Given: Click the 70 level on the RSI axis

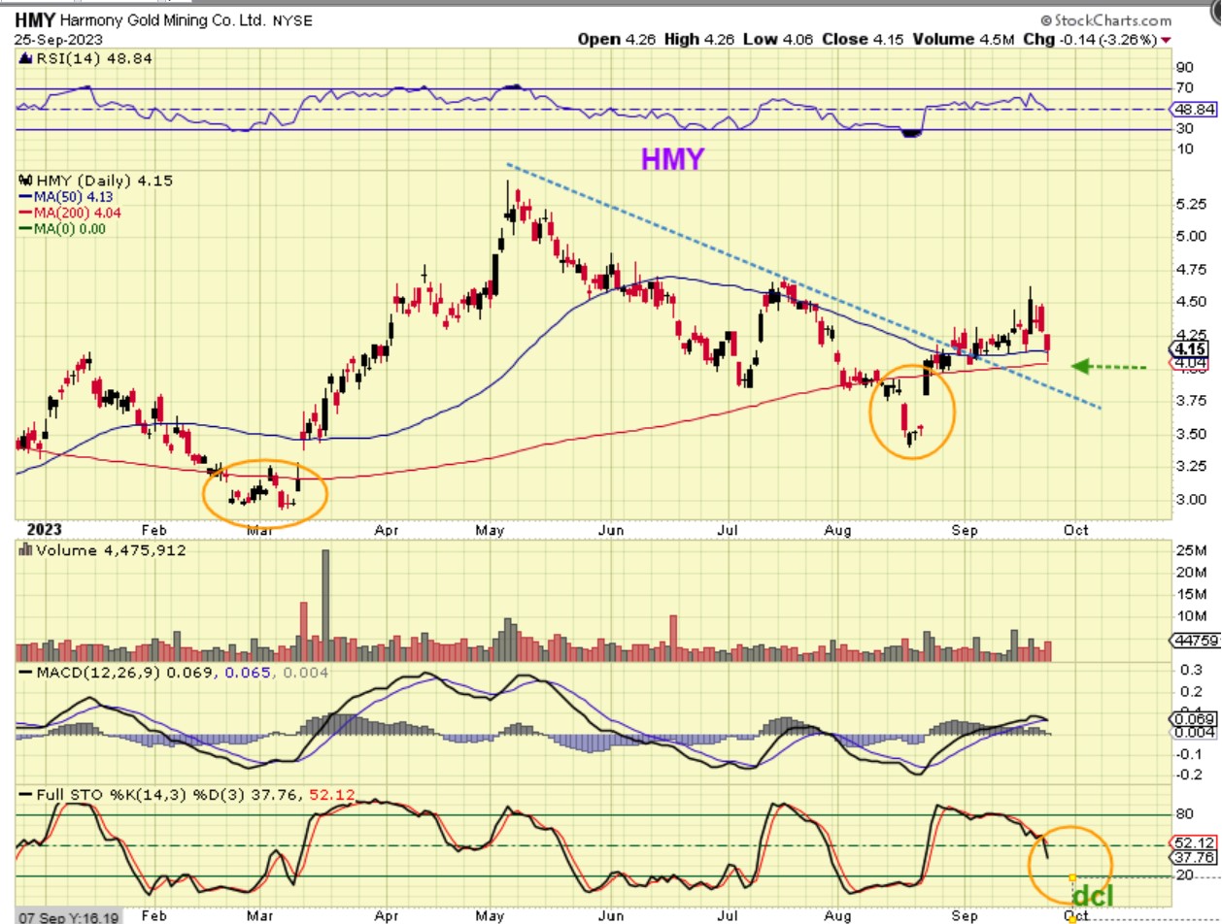Looking at the screenshot, I should 1184,88.
